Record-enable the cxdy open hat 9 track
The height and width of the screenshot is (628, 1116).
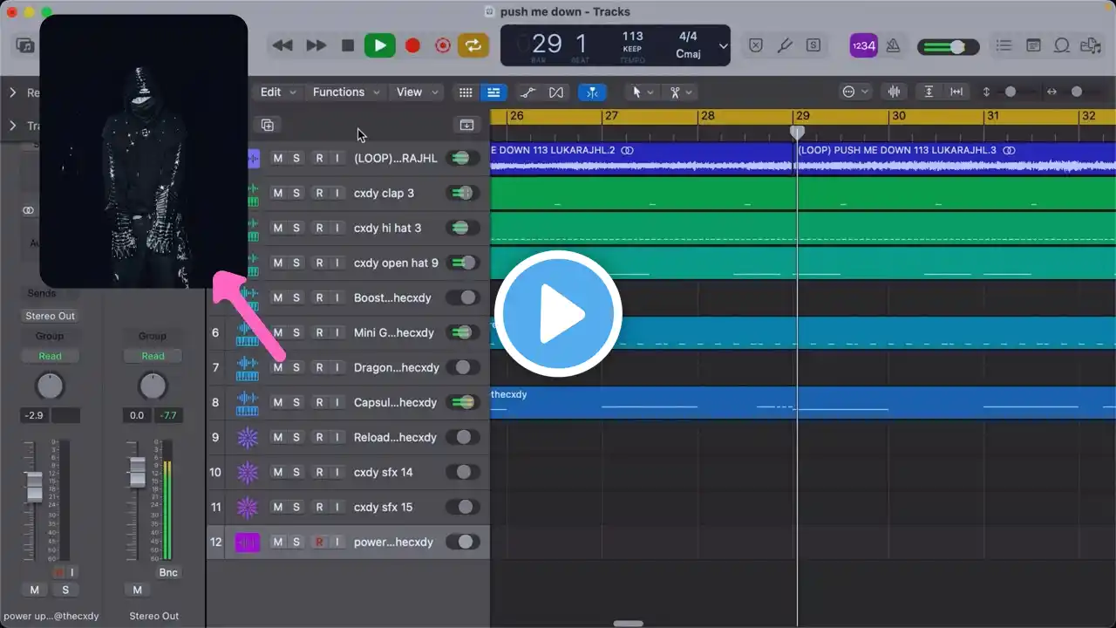tap(319, 263)
